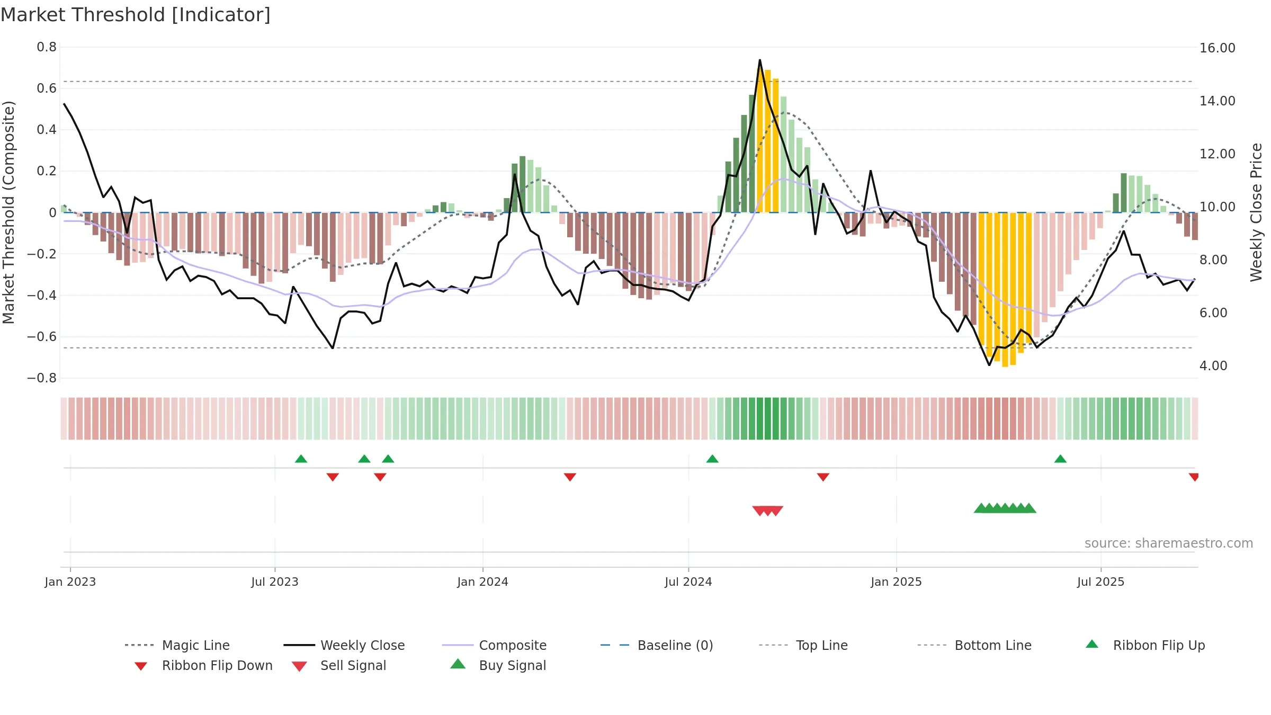Toggle the Ribbon Flip Up legend entry
1271x715 pixels.
point(1145,645)
